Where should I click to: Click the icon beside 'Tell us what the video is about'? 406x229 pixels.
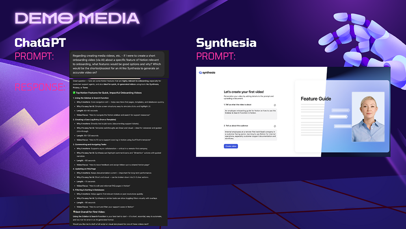(275, 105)
